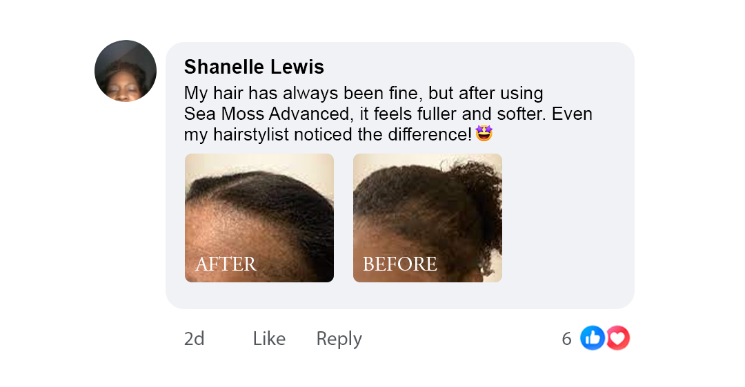Click the 2d timestamp link
Viewport: 745px width, 387px height.
[x=194, y=339]
